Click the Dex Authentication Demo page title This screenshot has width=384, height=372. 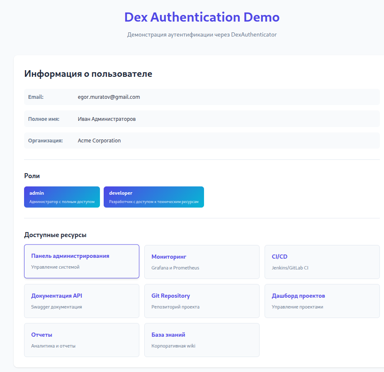click(x=202, y=17)
